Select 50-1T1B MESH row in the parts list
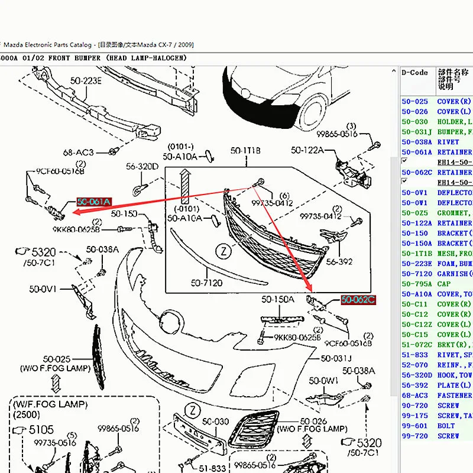473x473 pixels. 436,253
